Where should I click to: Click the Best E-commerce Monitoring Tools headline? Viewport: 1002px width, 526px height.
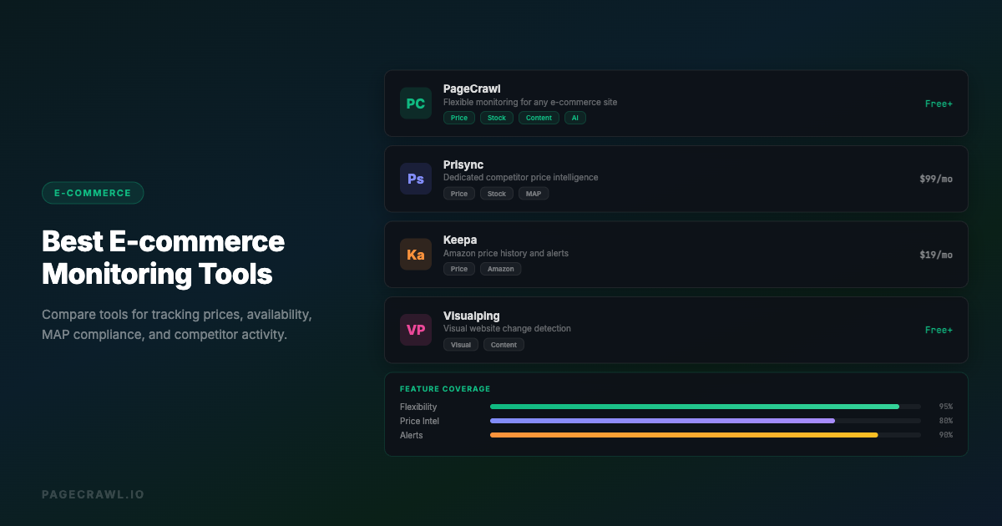(163, 257)
